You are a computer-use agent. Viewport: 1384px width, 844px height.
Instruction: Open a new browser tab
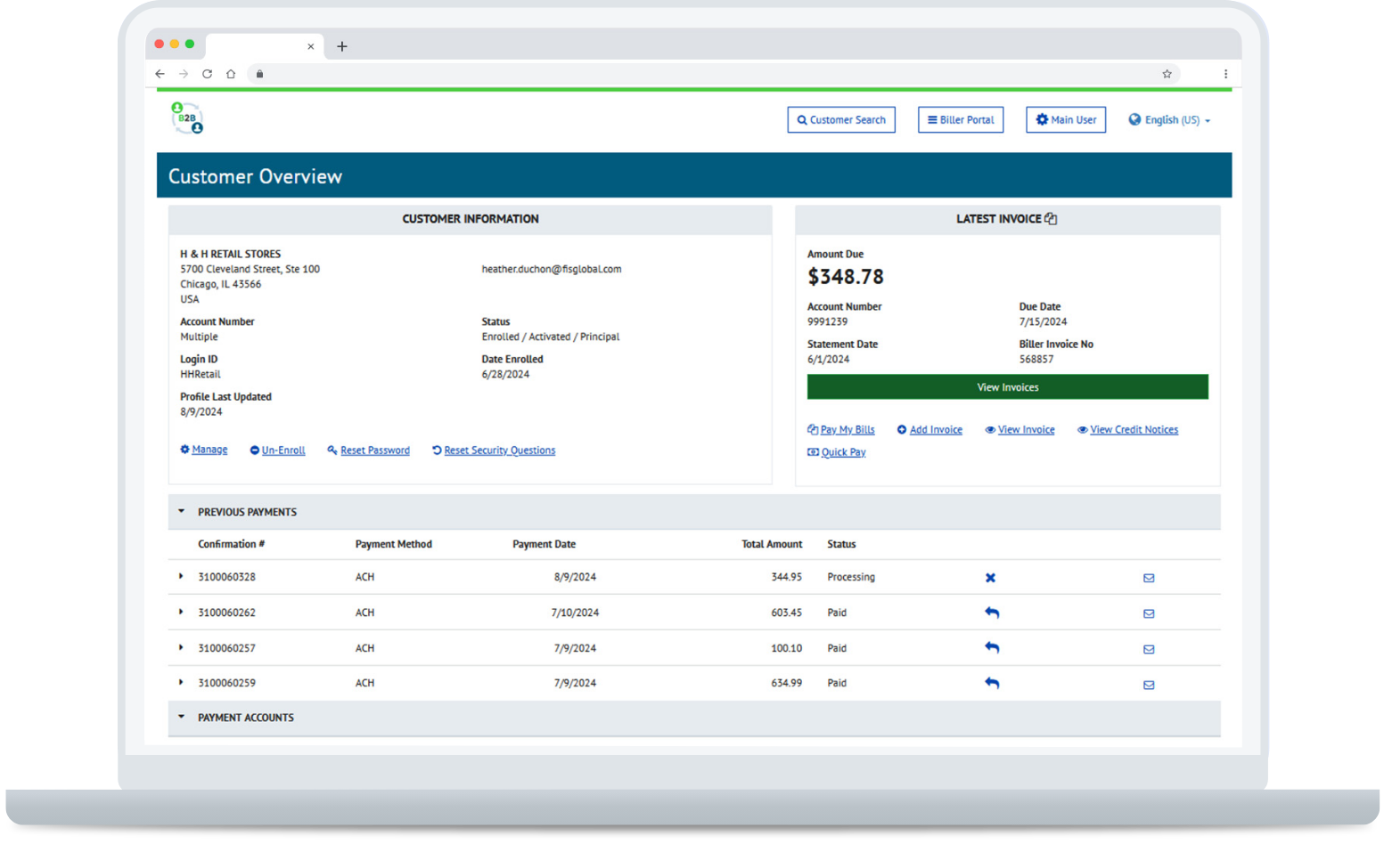coord(342,46)
